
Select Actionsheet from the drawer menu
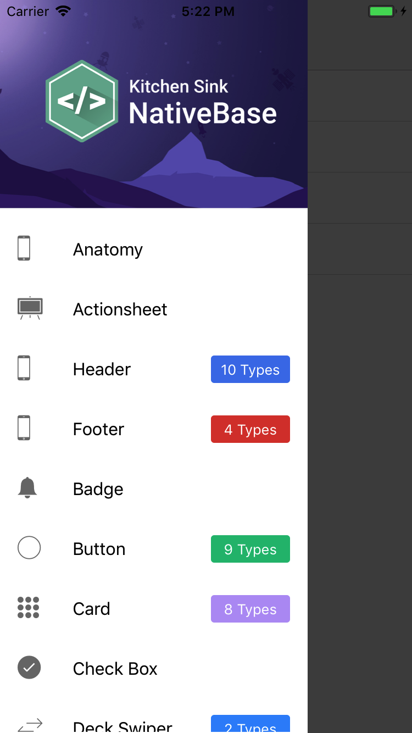tap(120, 309)
